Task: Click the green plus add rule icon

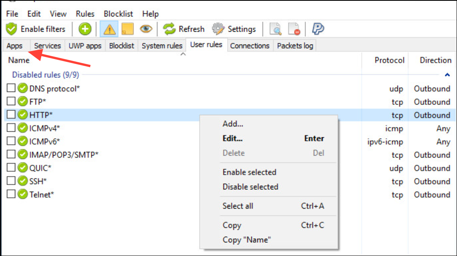Action: tap(85, 29)
